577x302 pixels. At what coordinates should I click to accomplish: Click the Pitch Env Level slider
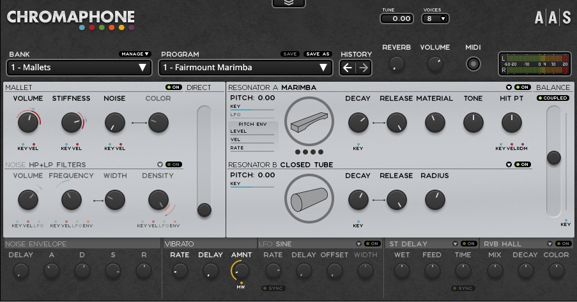[x=252, y=135]
